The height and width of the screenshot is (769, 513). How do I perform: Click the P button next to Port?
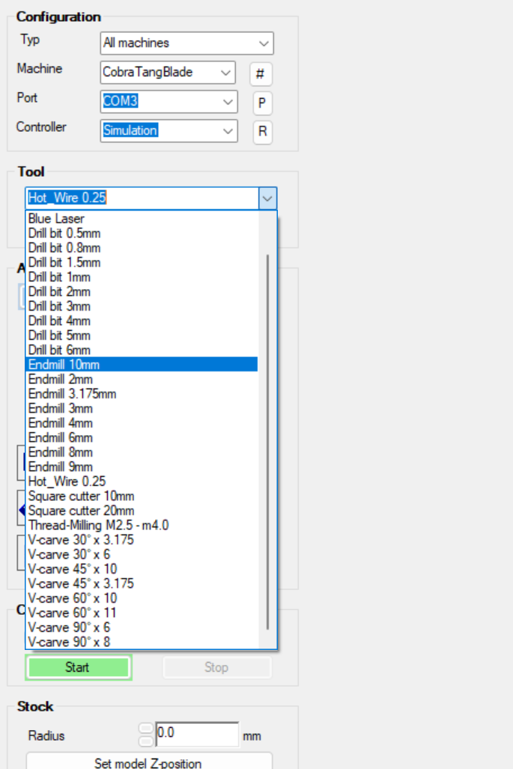pyautogui.click(x=262, y=103)
